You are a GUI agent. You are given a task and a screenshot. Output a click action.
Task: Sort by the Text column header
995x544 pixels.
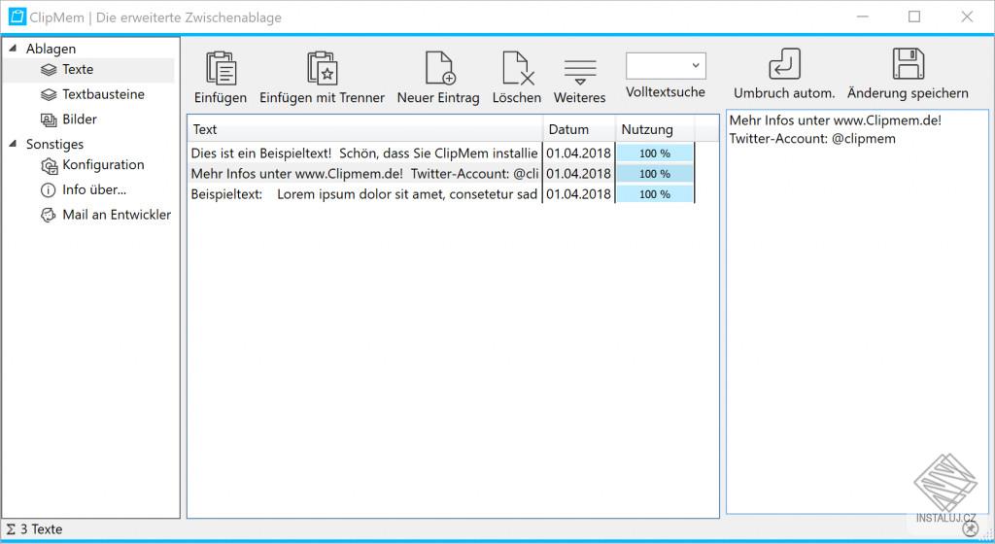click(x=365, y=129)
